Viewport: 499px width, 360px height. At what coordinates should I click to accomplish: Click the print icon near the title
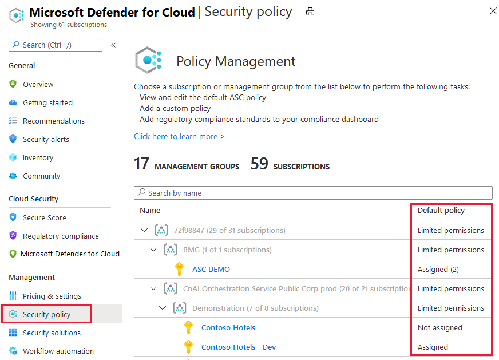coord(310,11)
